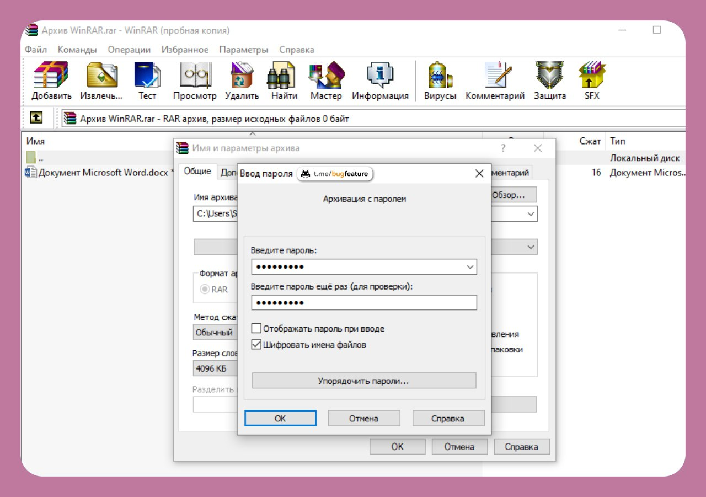
Task: Open the Файл menu
Action: point(36,50)
